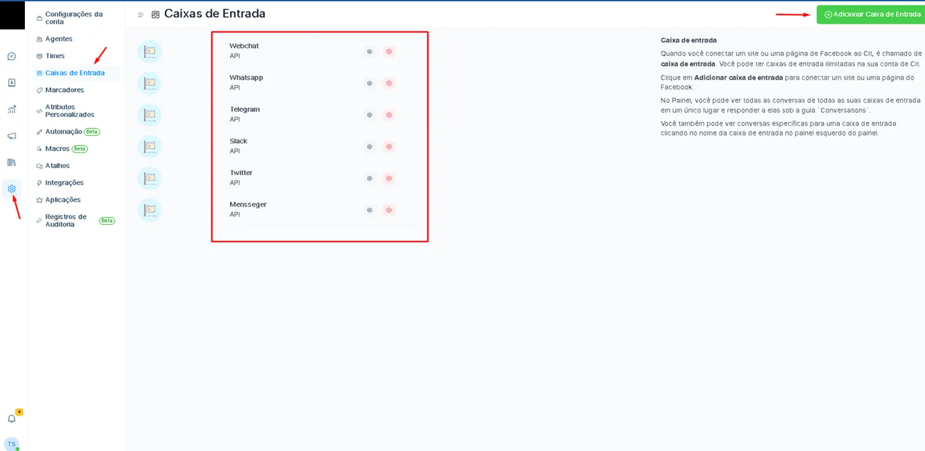
Task: Open settings for the Mensseger inbox
Action: click(370, 210)
